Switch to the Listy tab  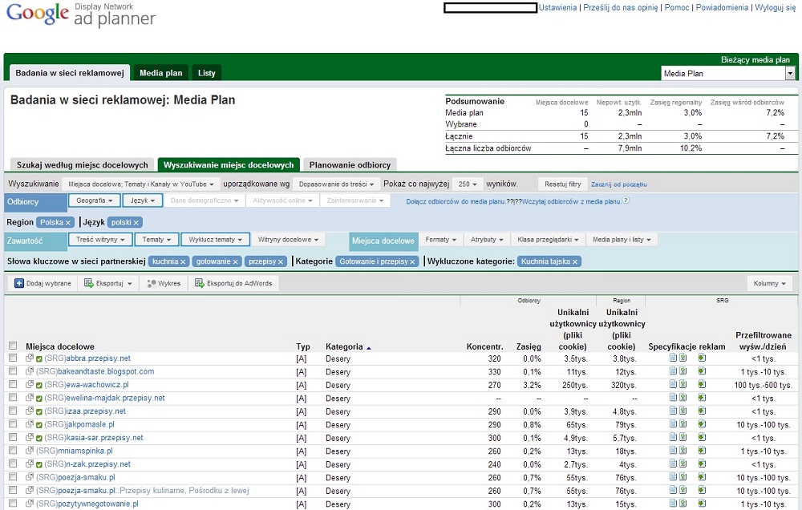207,73
